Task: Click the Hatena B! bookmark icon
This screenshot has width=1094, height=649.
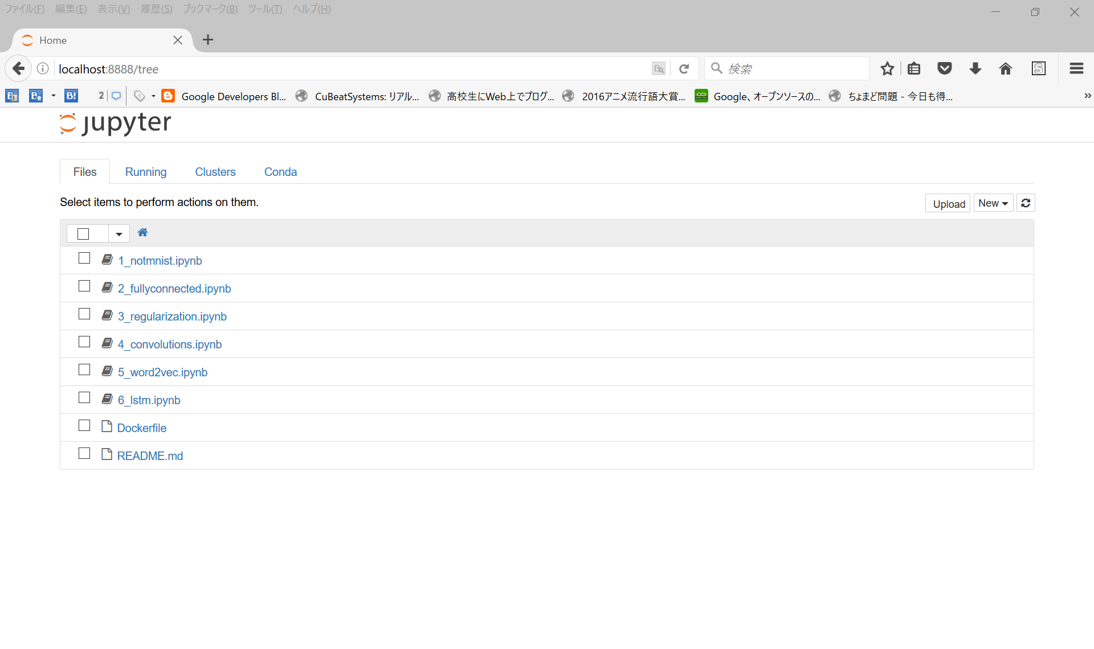Action: point(71,96)
